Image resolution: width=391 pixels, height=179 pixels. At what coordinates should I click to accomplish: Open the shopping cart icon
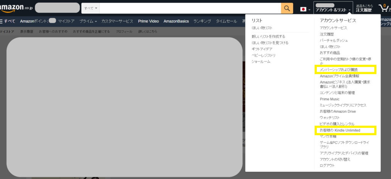pos(385,8)
